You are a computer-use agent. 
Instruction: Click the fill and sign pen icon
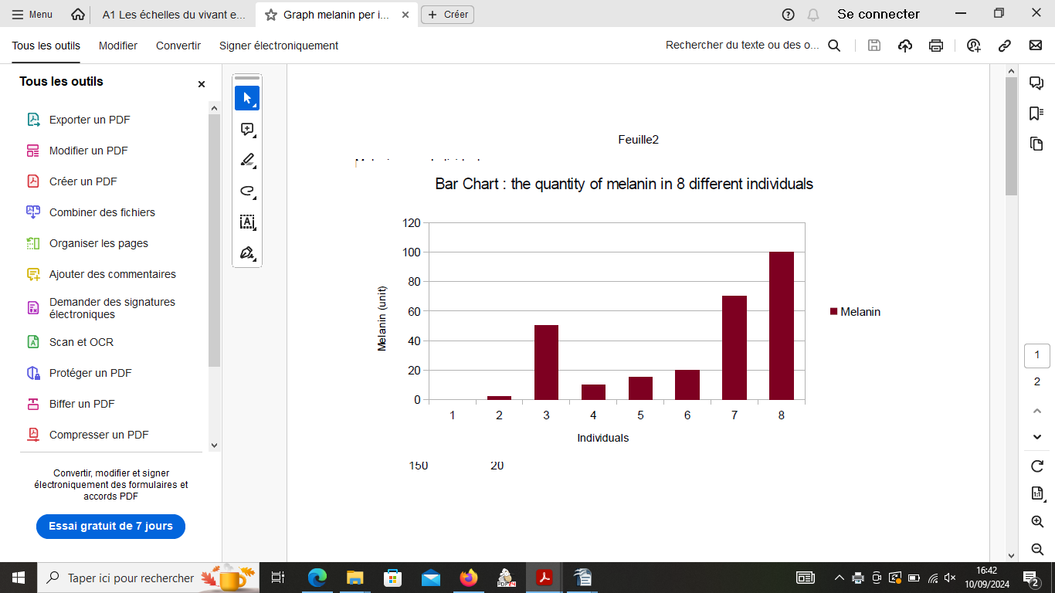[247, 253]
